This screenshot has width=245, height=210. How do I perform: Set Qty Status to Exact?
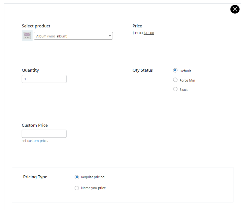(x=175, y=89)
